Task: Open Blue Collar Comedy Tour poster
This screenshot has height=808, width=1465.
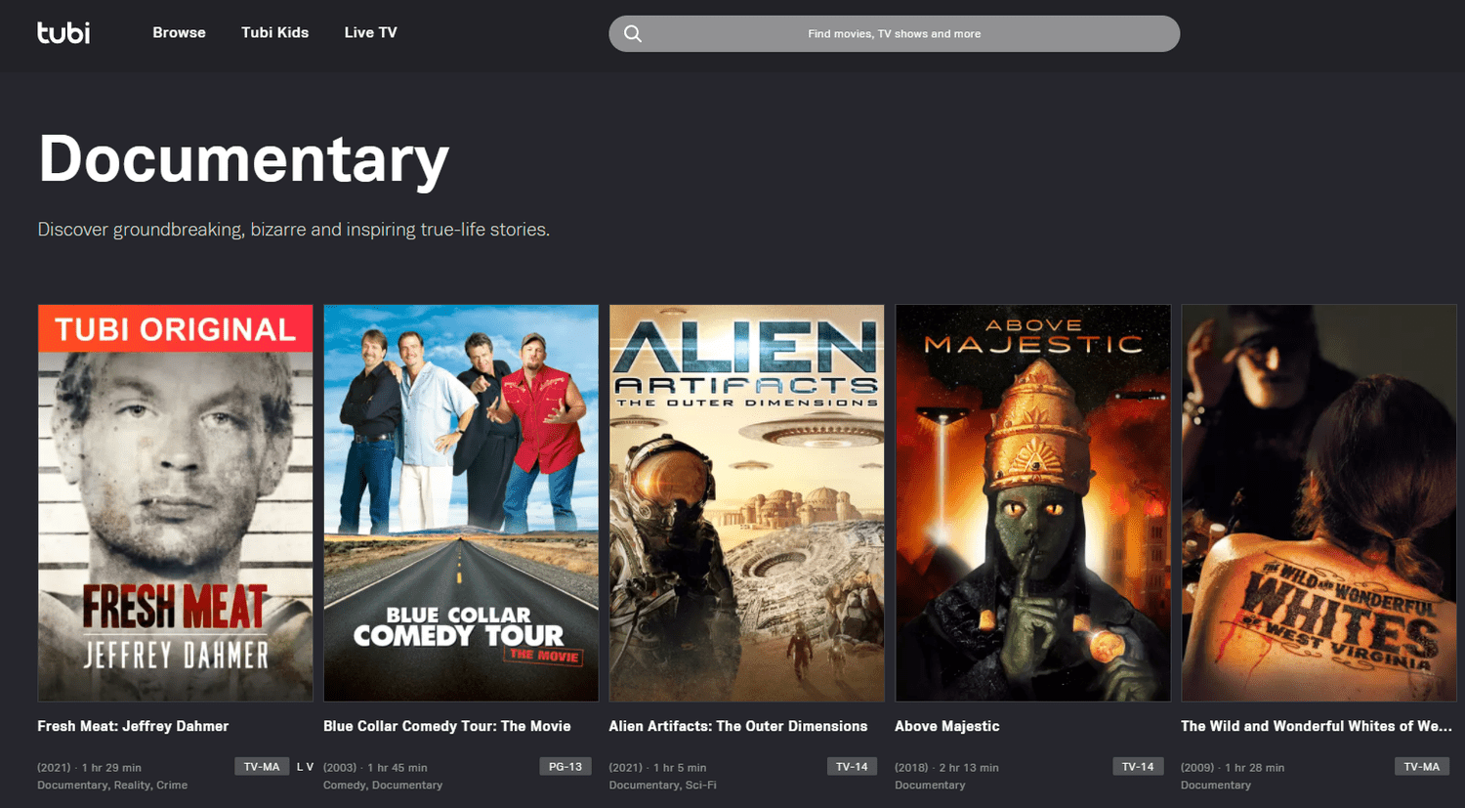Action: [x=461, y=503]
